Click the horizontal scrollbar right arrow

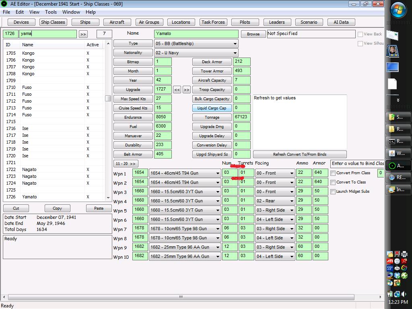click(x=380, y=297)
